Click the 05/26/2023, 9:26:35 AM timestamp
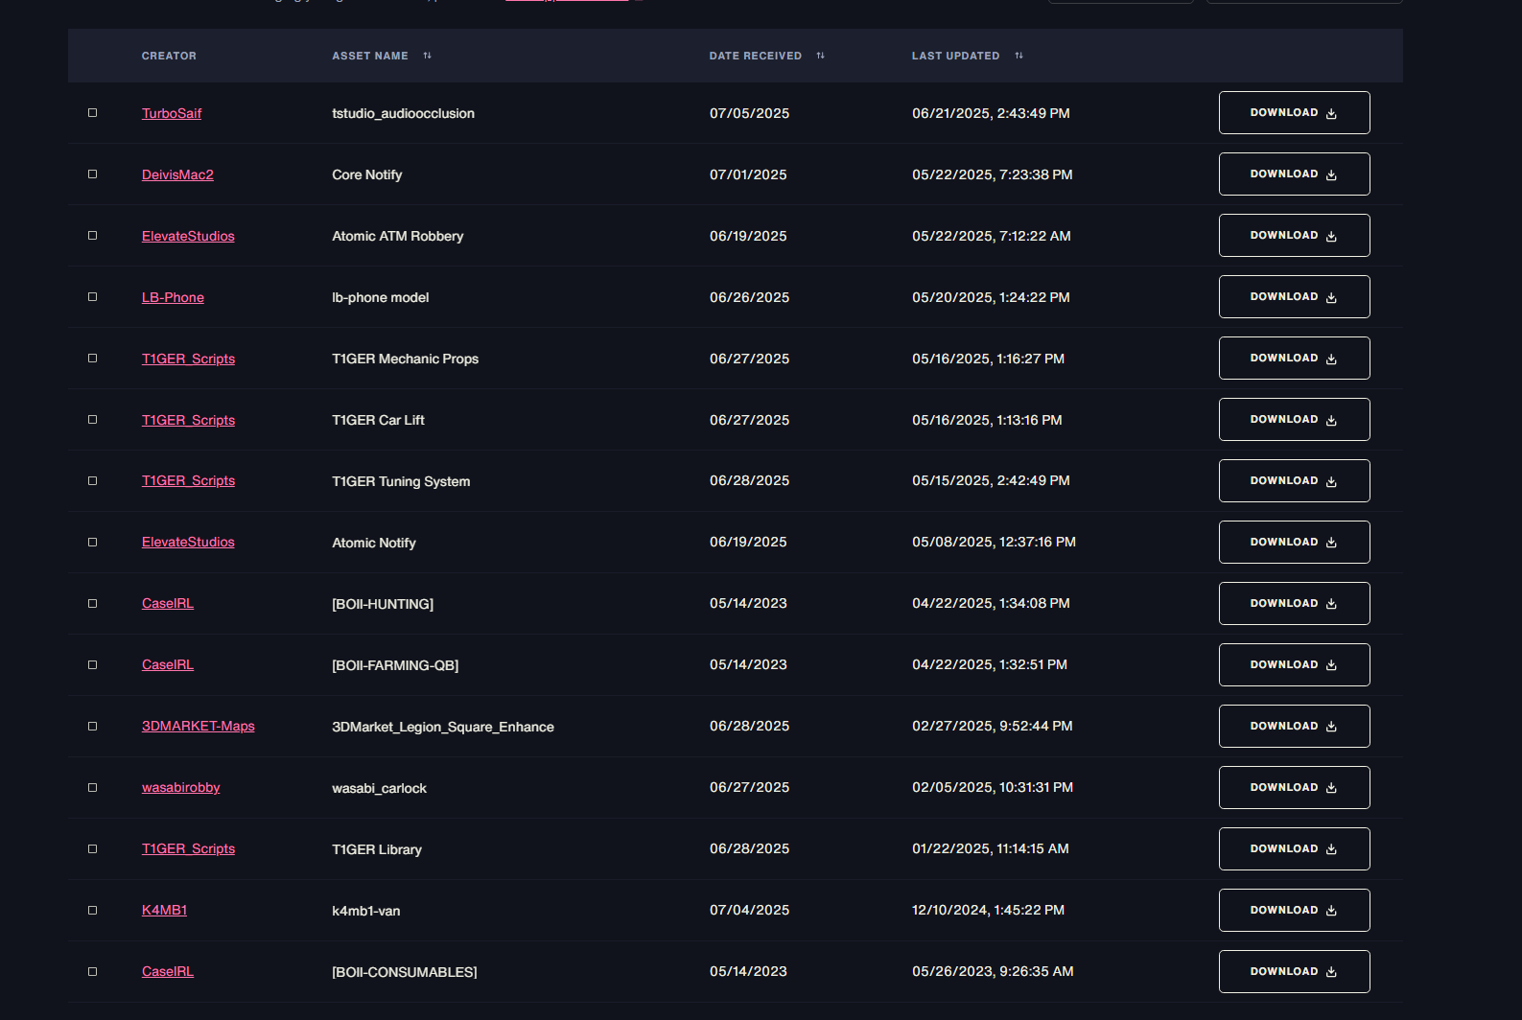The width and height of the screenshot is (1522, 1020). pyautogui.click(x=993, y=971)
